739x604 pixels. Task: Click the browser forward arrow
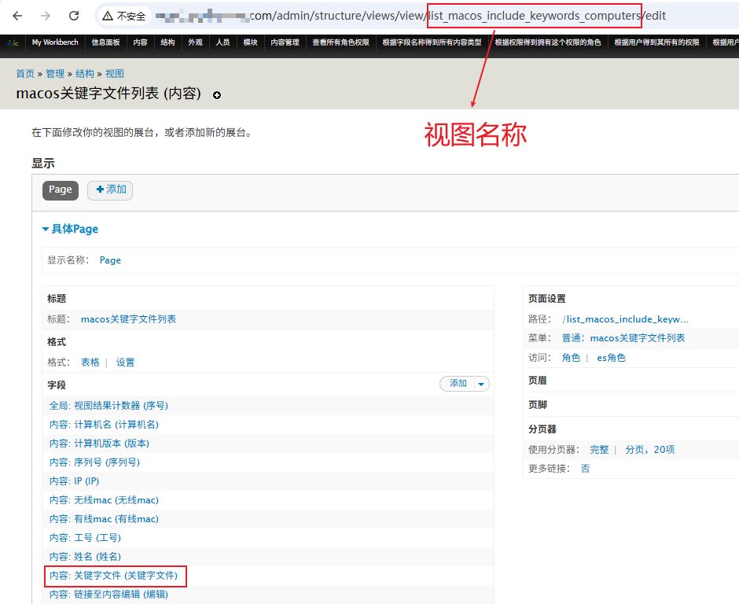(x=46, y=16)
